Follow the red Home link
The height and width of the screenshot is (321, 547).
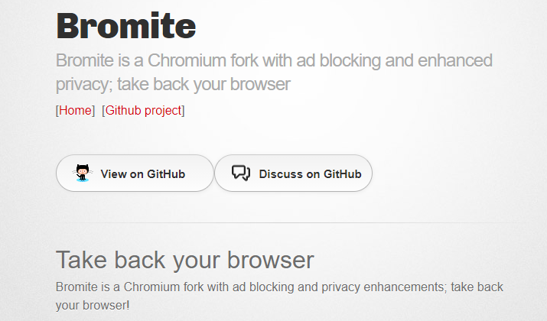75,111
